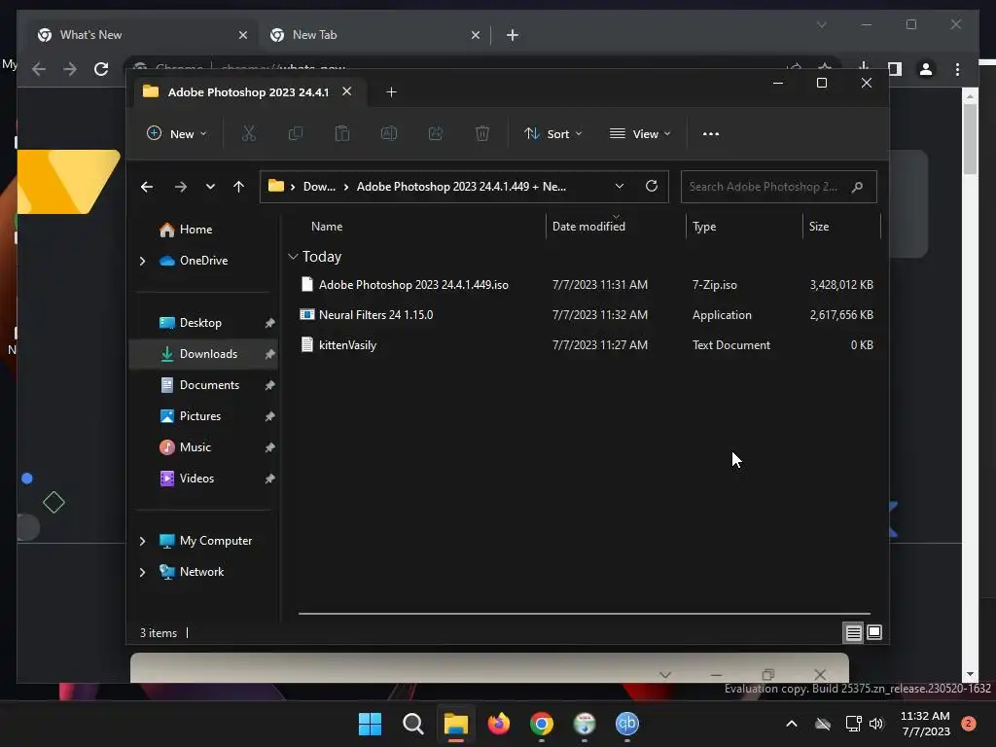Open the Sort dropdown menu
The image size is (996, 747).
pyautogui.click(x=552, y=133)
